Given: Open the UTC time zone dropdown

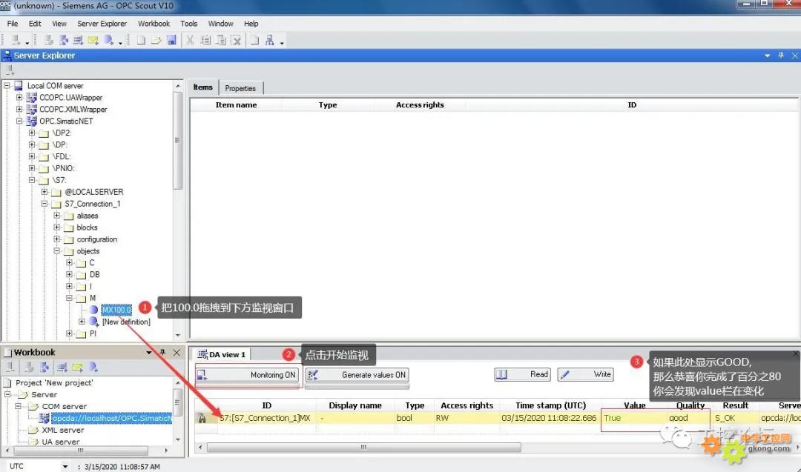Looking at the screenshot, I should [65, 466].
